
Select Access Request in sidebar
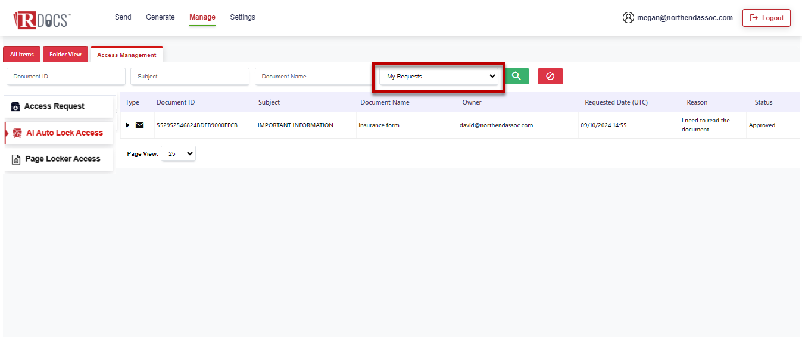coord(58,106)
